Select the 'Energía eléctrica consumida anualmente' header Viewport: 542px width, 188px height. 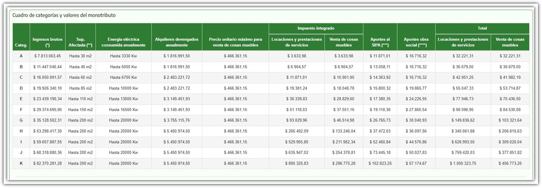[x=123, y=42]
